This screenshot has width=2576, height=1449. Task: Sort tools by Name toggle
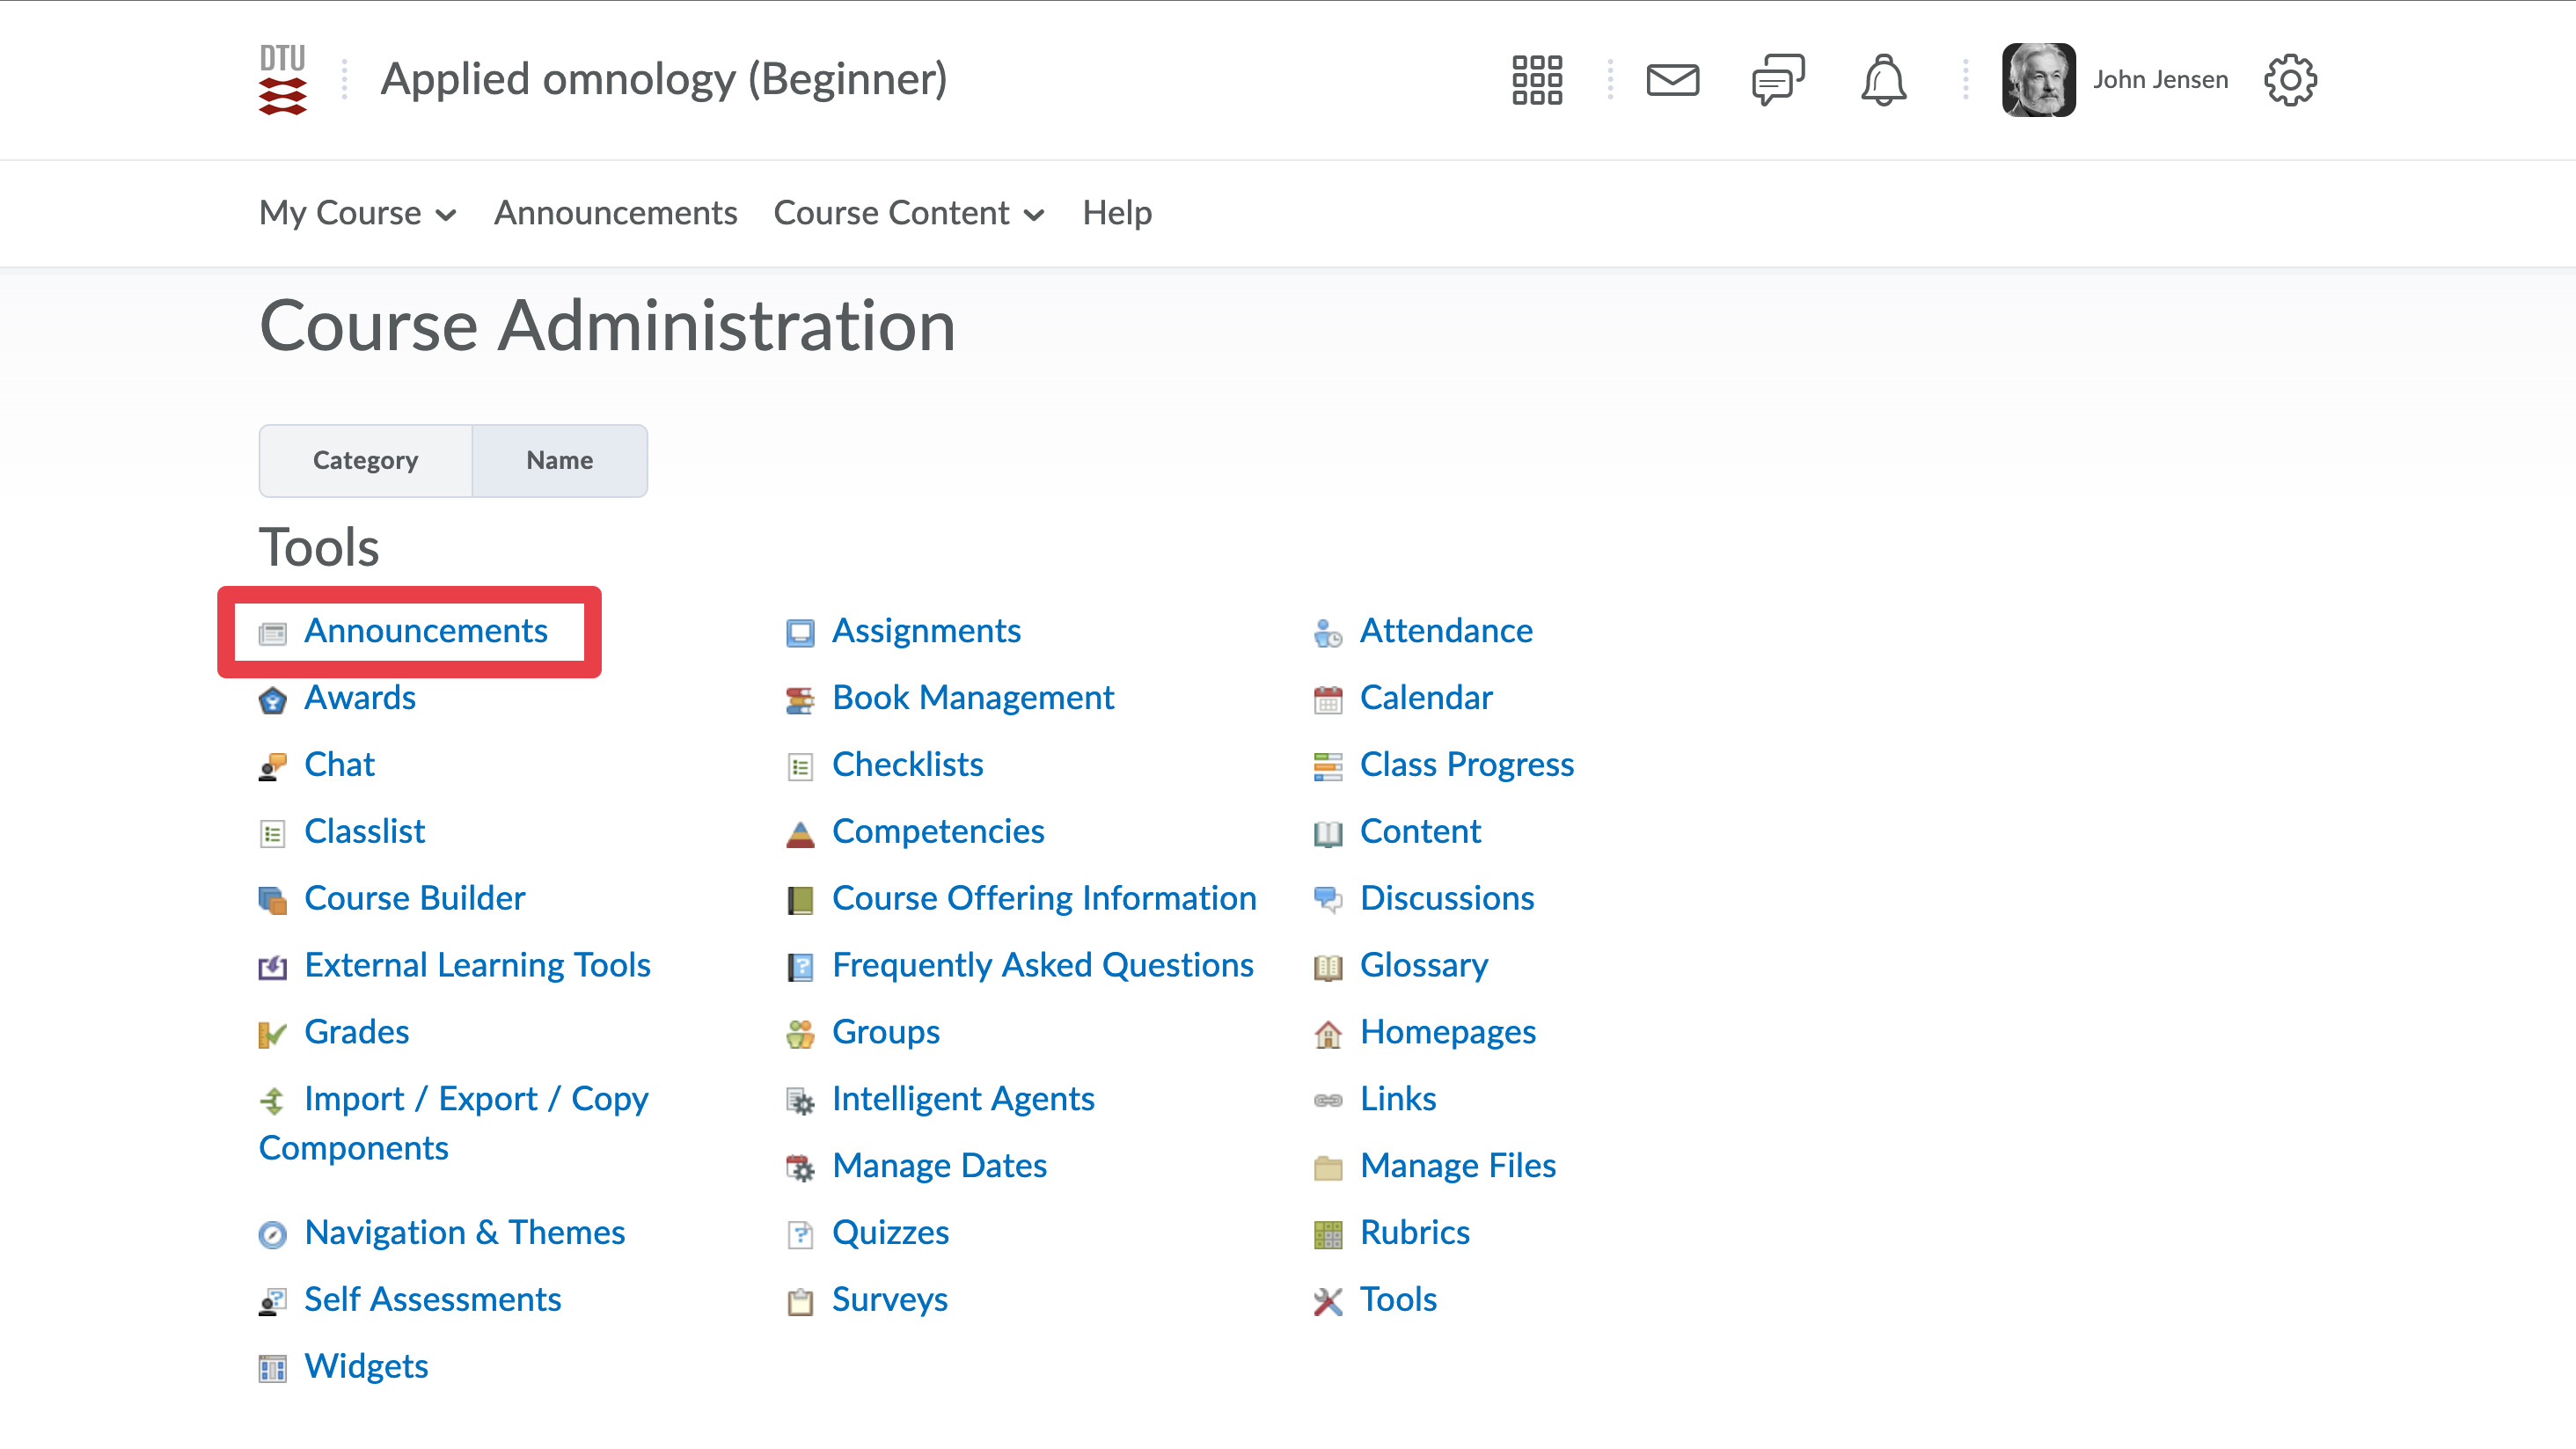click(x=559, y=460)
